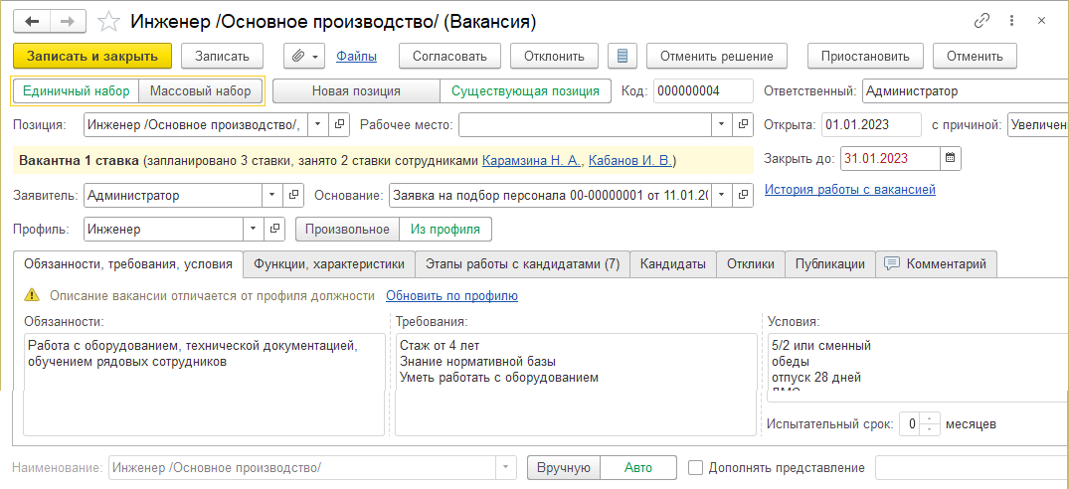
Task: Select the Новая позиция toggle
Action: [x=357, y=90]
